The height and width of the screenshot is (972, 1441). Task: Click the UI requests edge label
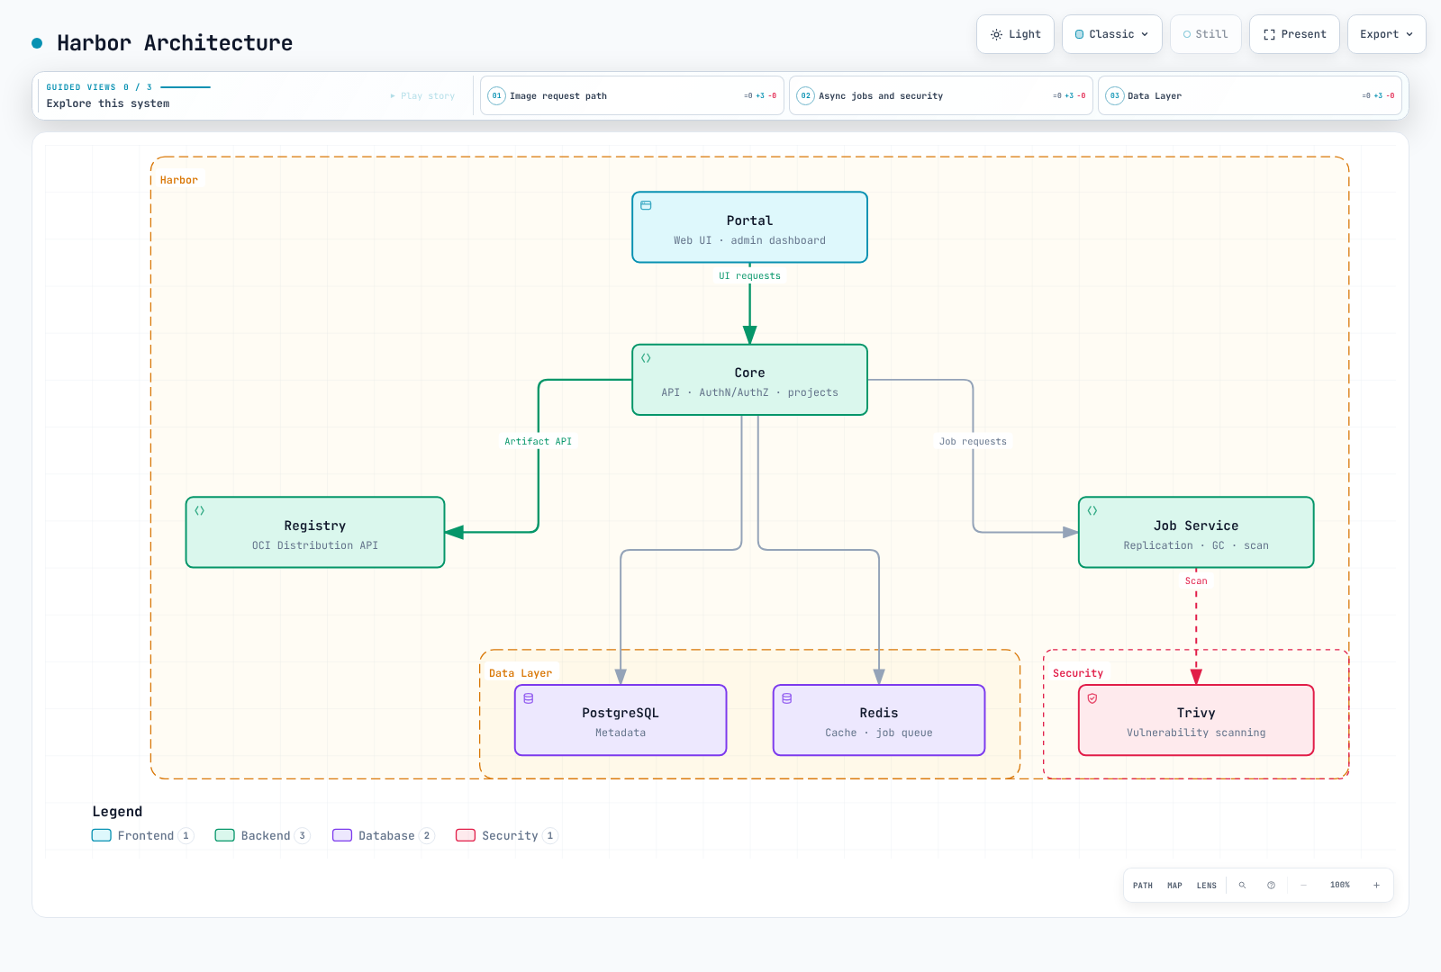click(749, 275)
